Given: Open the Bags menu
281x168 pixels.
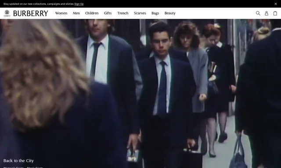Looking at the screenshot, I should click(x=155, y=13).
